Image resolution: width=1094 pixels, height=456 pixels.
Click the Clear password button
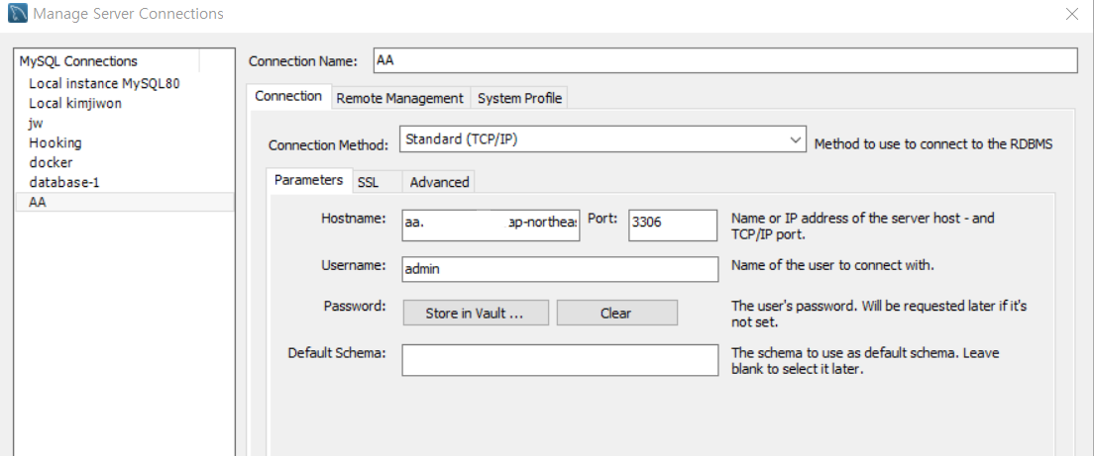click(616, 314)
